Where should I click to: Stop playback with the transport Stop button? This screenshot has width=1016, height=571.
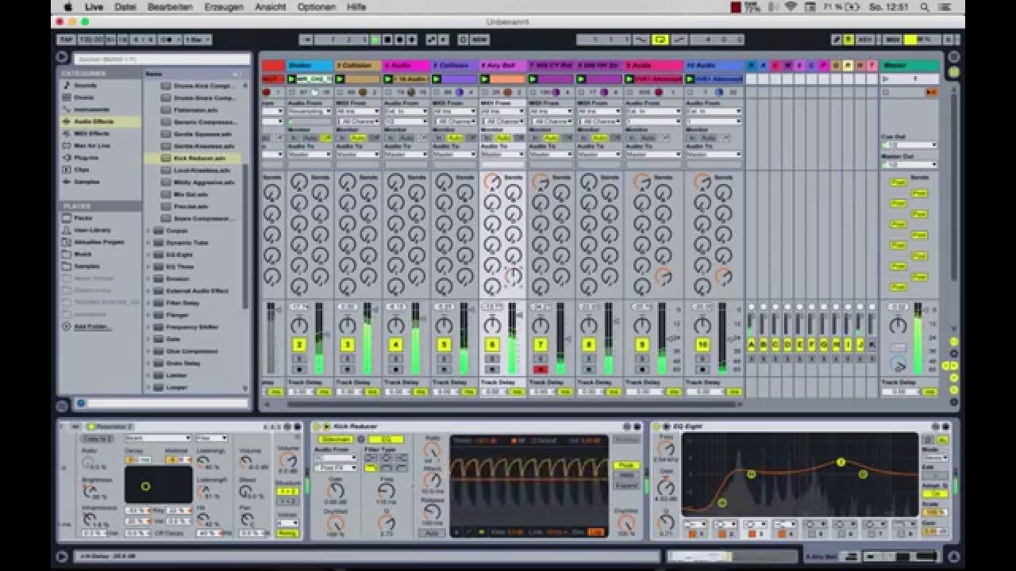387,40
